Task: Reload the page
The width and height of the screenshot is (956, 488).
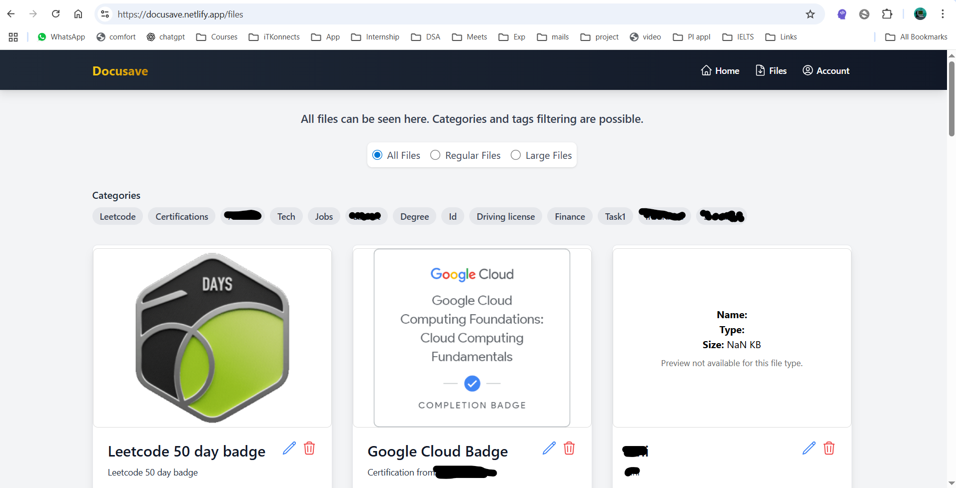Action: (55, 14)
